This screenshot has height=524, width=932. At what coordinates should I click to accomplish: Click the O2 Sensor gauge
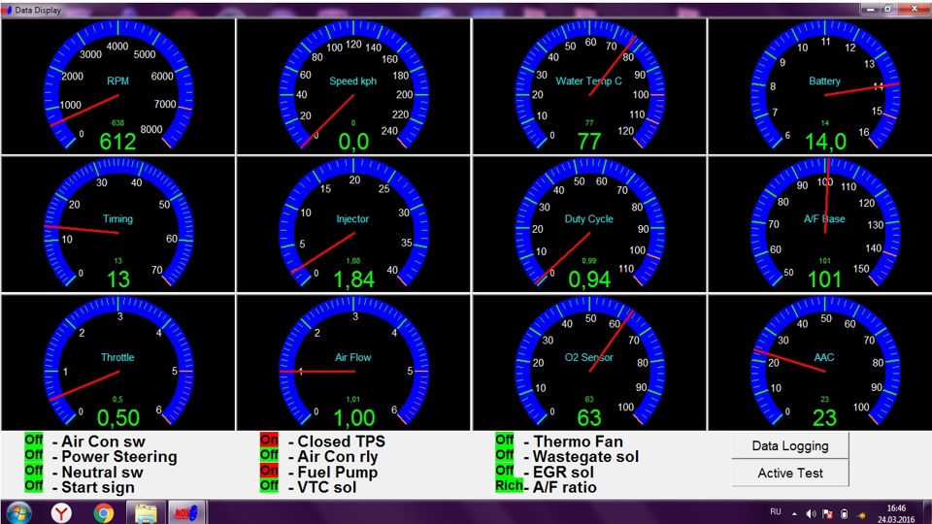click(x=589, y=362)
